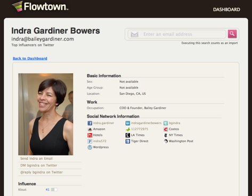Click the Tiger Direct icon
Image resolution: width=252 pixels, height=196 pixels.
pyautogui.click(x=128, y=141)
